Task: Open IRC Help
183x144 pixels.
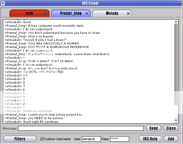Action: (150, 139)
